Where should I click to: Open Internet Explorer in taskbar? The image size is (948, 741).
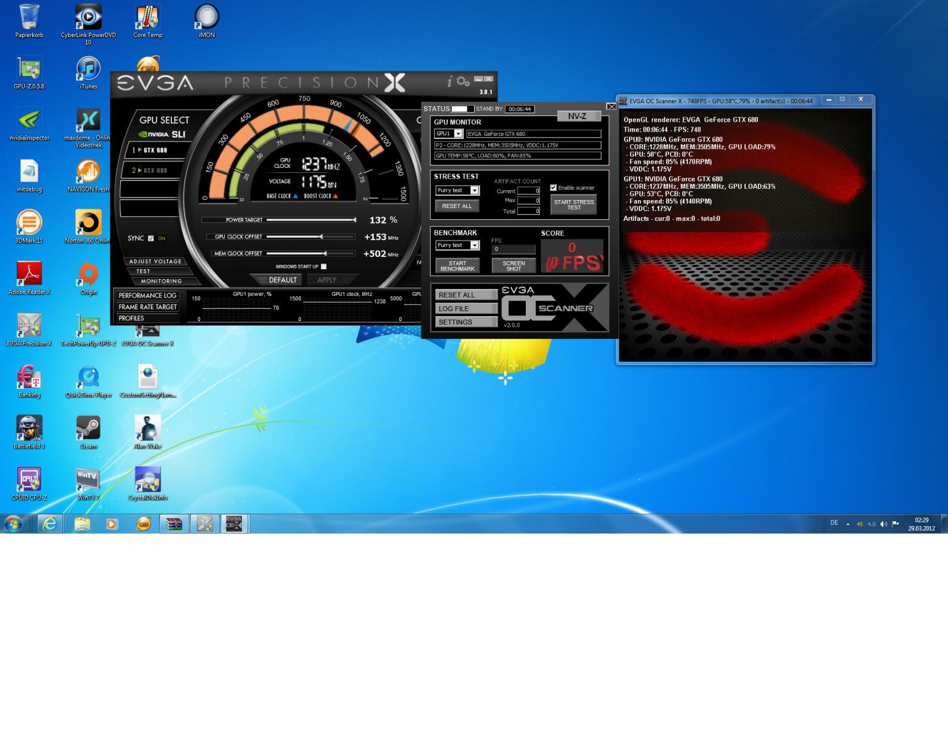50,524
